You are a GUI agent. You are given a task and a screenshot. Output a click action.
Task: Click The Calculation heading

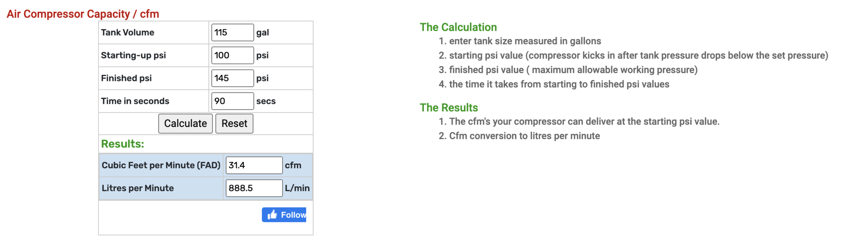click(458, 27)
